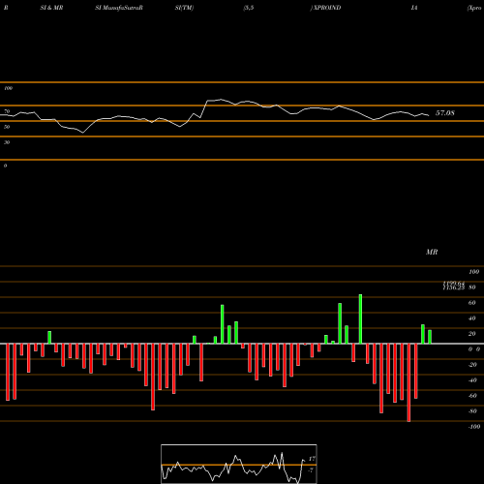Viewport: 484px width, 484px height.
Task: Open the mini chart thumbnail at the bottom
Action: (x=239, y=464)
